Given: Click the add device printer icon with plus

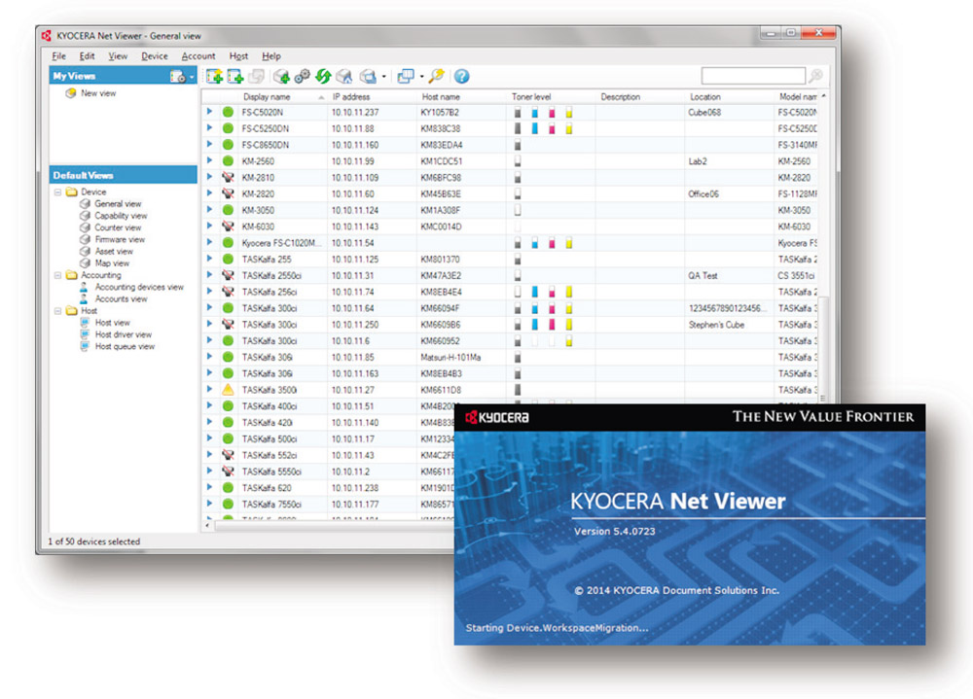Looking at the screenshot, I should click(x=235, y=76).
